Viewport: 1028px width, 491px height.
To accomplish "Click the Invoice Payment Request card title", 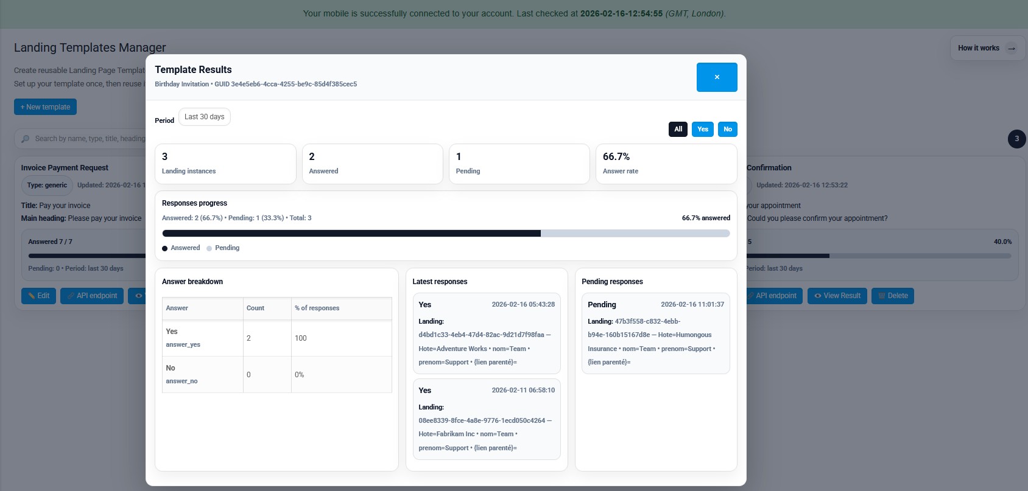I will (x=65, y=168).
